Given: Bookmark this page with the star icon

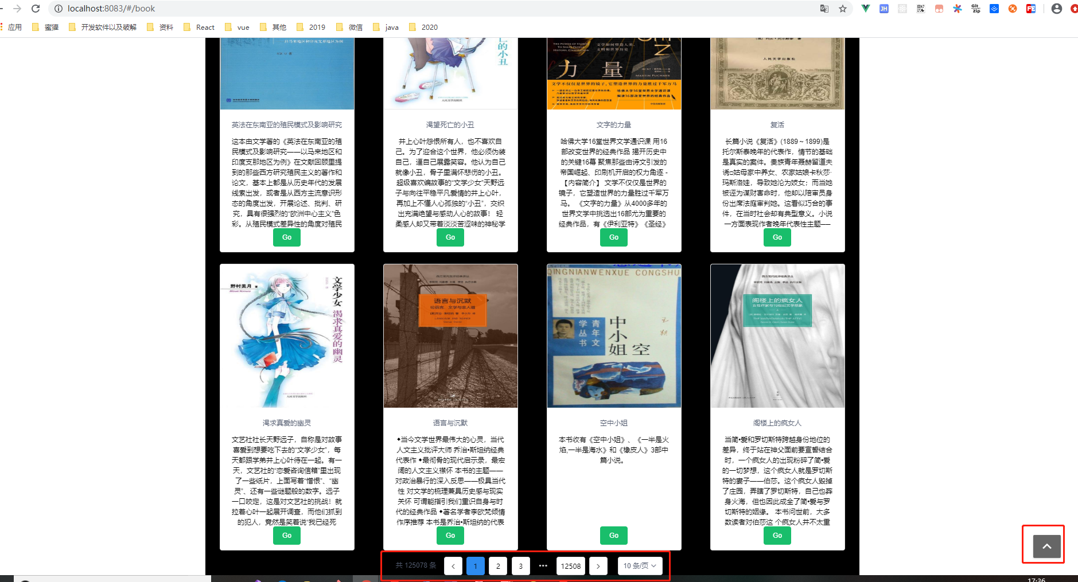Looking at the screenshot, I should (843, 9).
